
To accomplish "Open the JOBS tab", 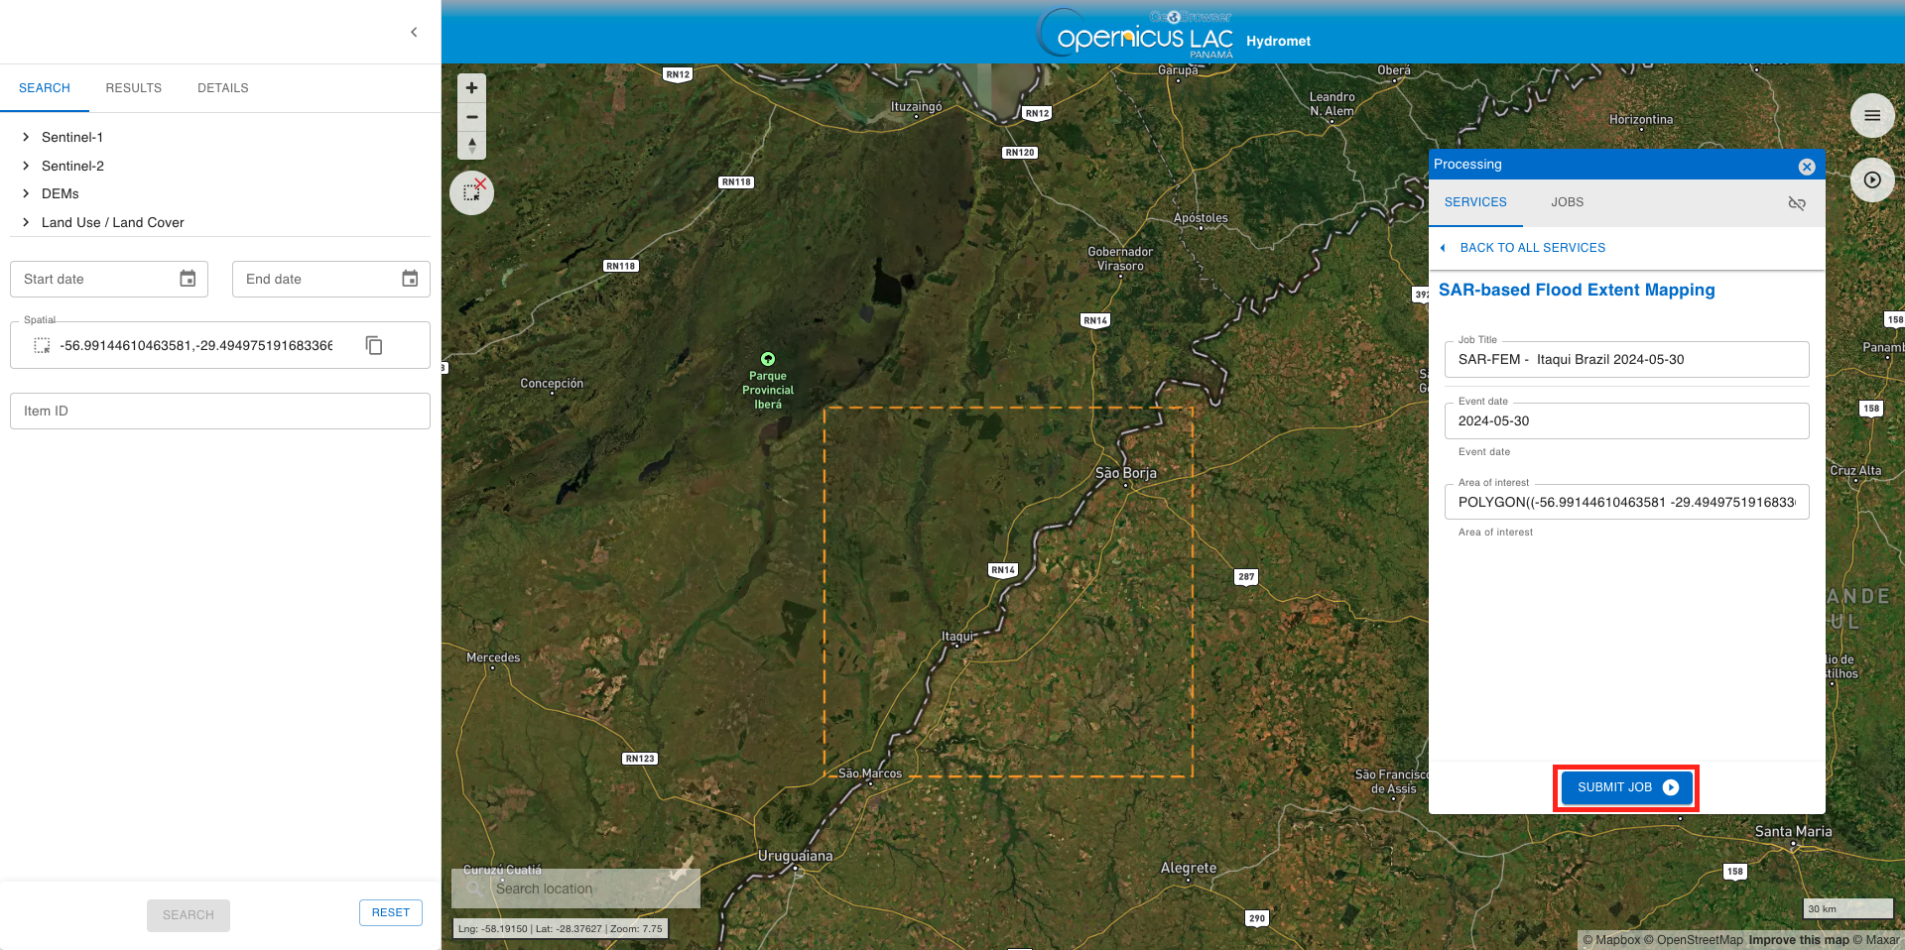I will [1567, 202].
